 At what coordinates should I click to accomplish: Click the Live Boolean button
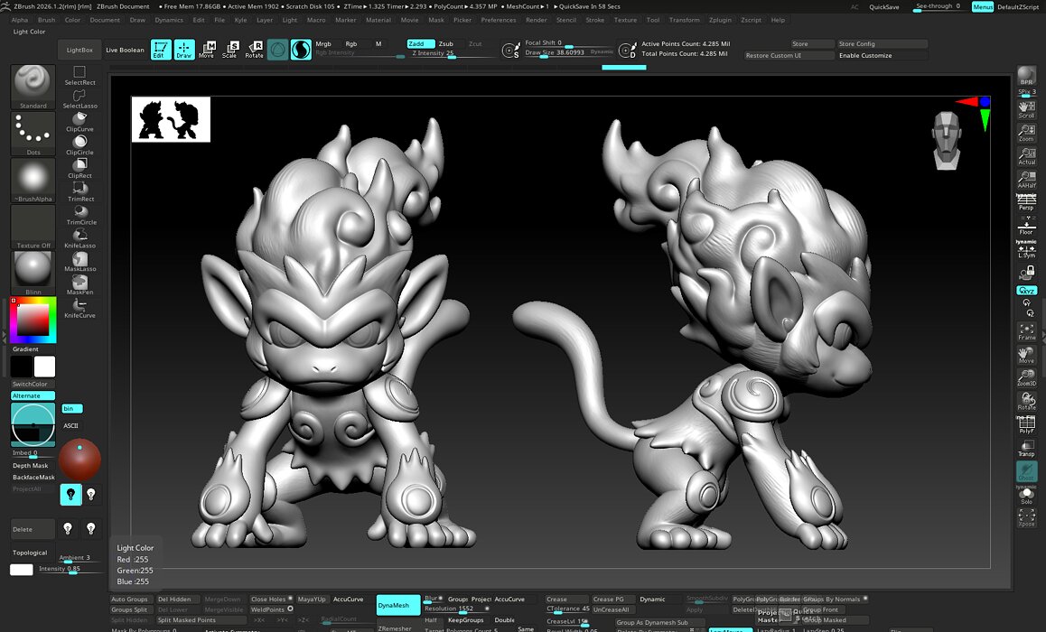click(x=125, y=50)
